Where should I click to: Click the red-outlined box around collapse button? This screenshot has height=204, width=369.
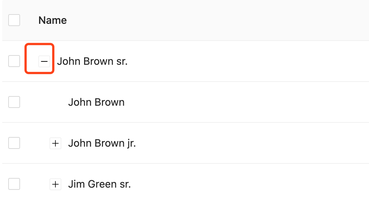pos(39,58)
